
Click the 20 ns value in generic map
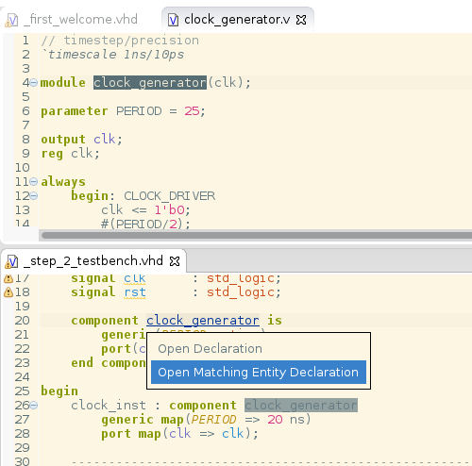tap(286, 420)
